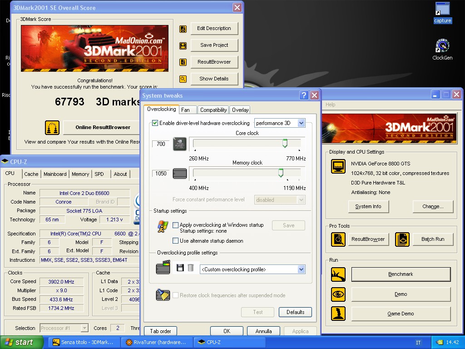
Task: Click the memory clock 1050 value field
Action: coord(161,173)
